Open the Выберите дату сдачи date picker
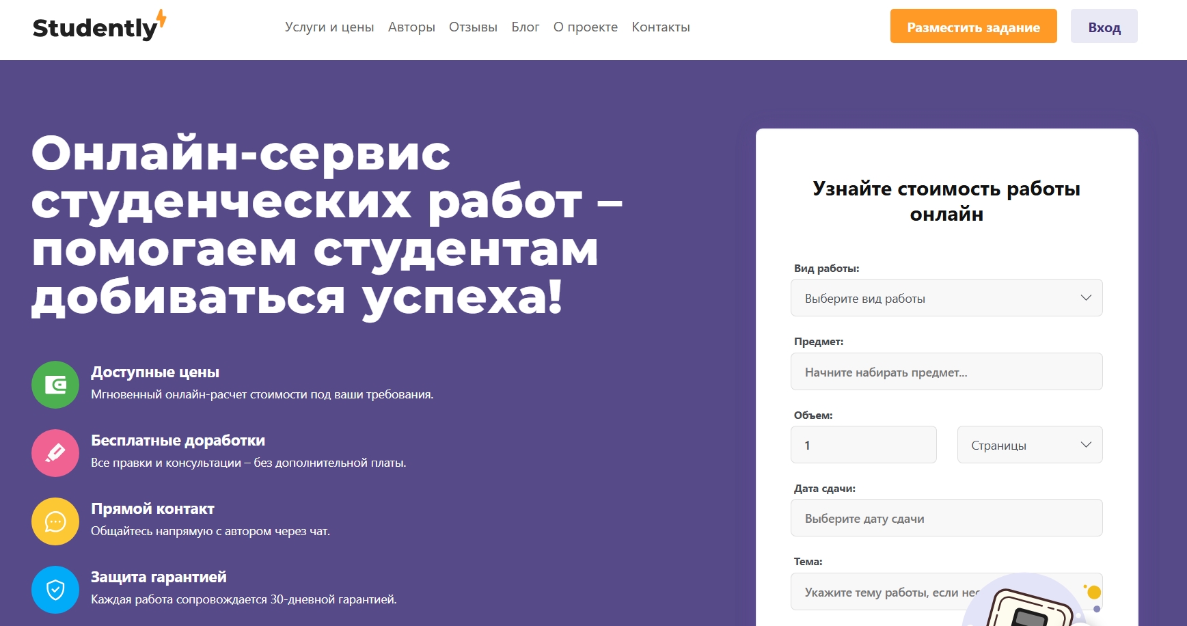The width and height of the screenshot is (1187, 626). click(x=946, y=517)
